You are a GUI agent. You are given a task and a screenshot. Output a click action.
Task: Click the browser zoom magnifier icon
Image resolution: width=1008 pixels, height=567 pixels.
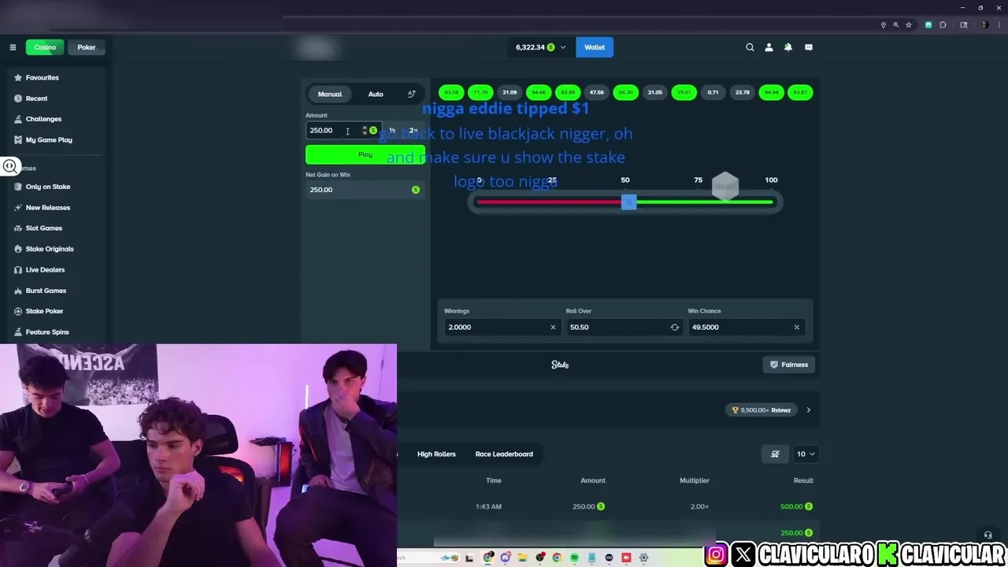coord(895,25)
